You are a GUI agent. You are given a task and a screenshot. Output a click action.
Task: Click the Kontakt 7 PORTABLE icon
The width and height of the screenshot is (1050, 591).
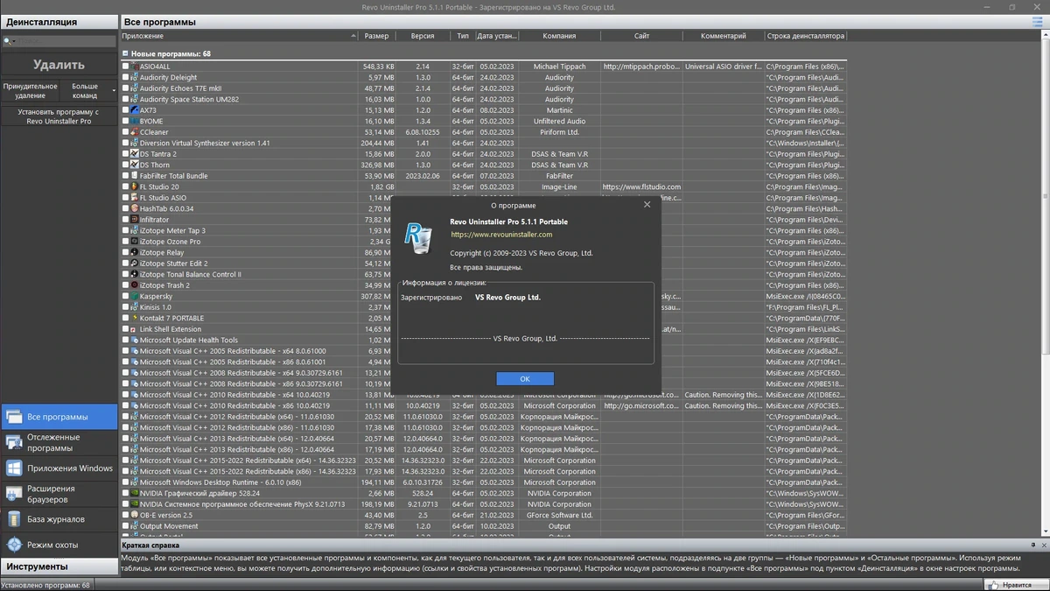click(134, 318)
